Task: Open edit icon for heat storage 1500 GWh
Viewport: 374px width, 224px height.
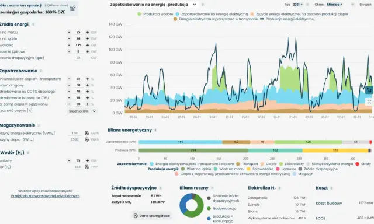Action: pos(87,139)
